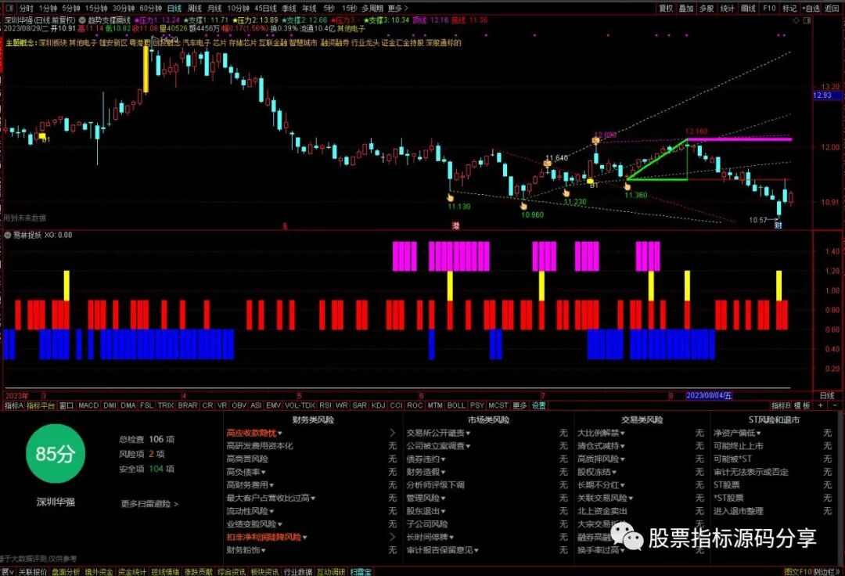Click chevron arrow beside 扣非净利润陡降风险
This screenshot has width=845, height=576.
pyautogui.click(x=392, y=537)
